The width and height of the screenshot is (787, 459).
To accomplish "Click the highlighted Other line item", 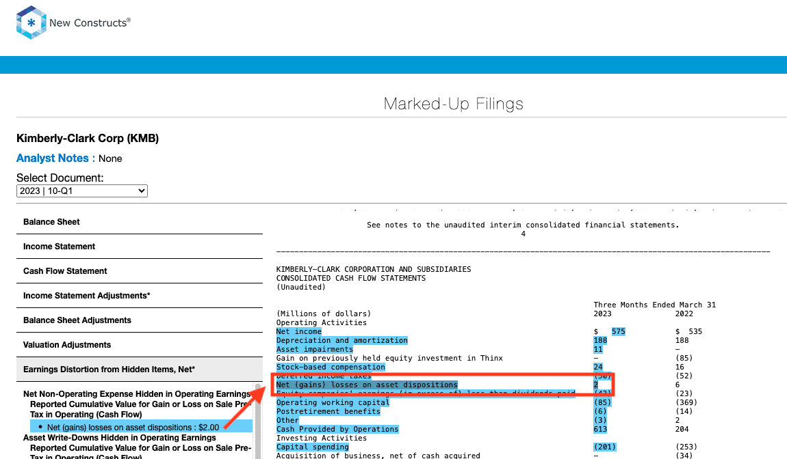I will coord(287,421).
